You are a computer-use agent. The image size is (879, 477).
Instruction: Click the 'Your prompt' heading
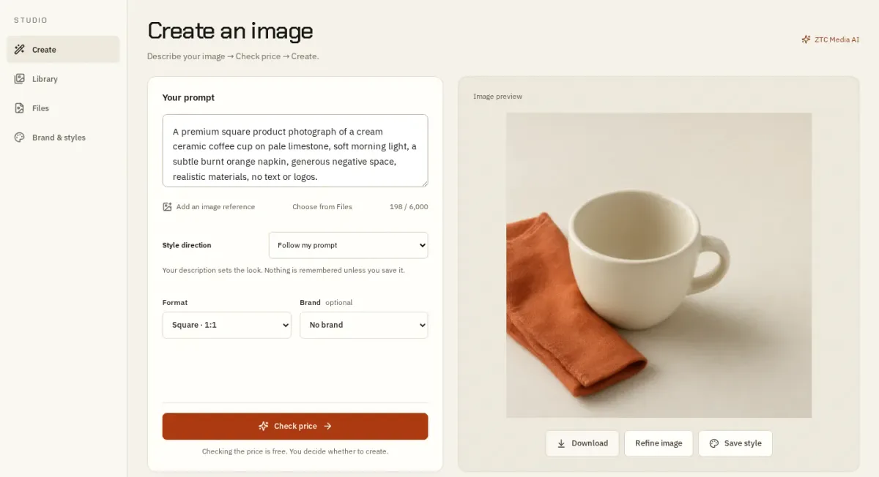coord(188,97)
